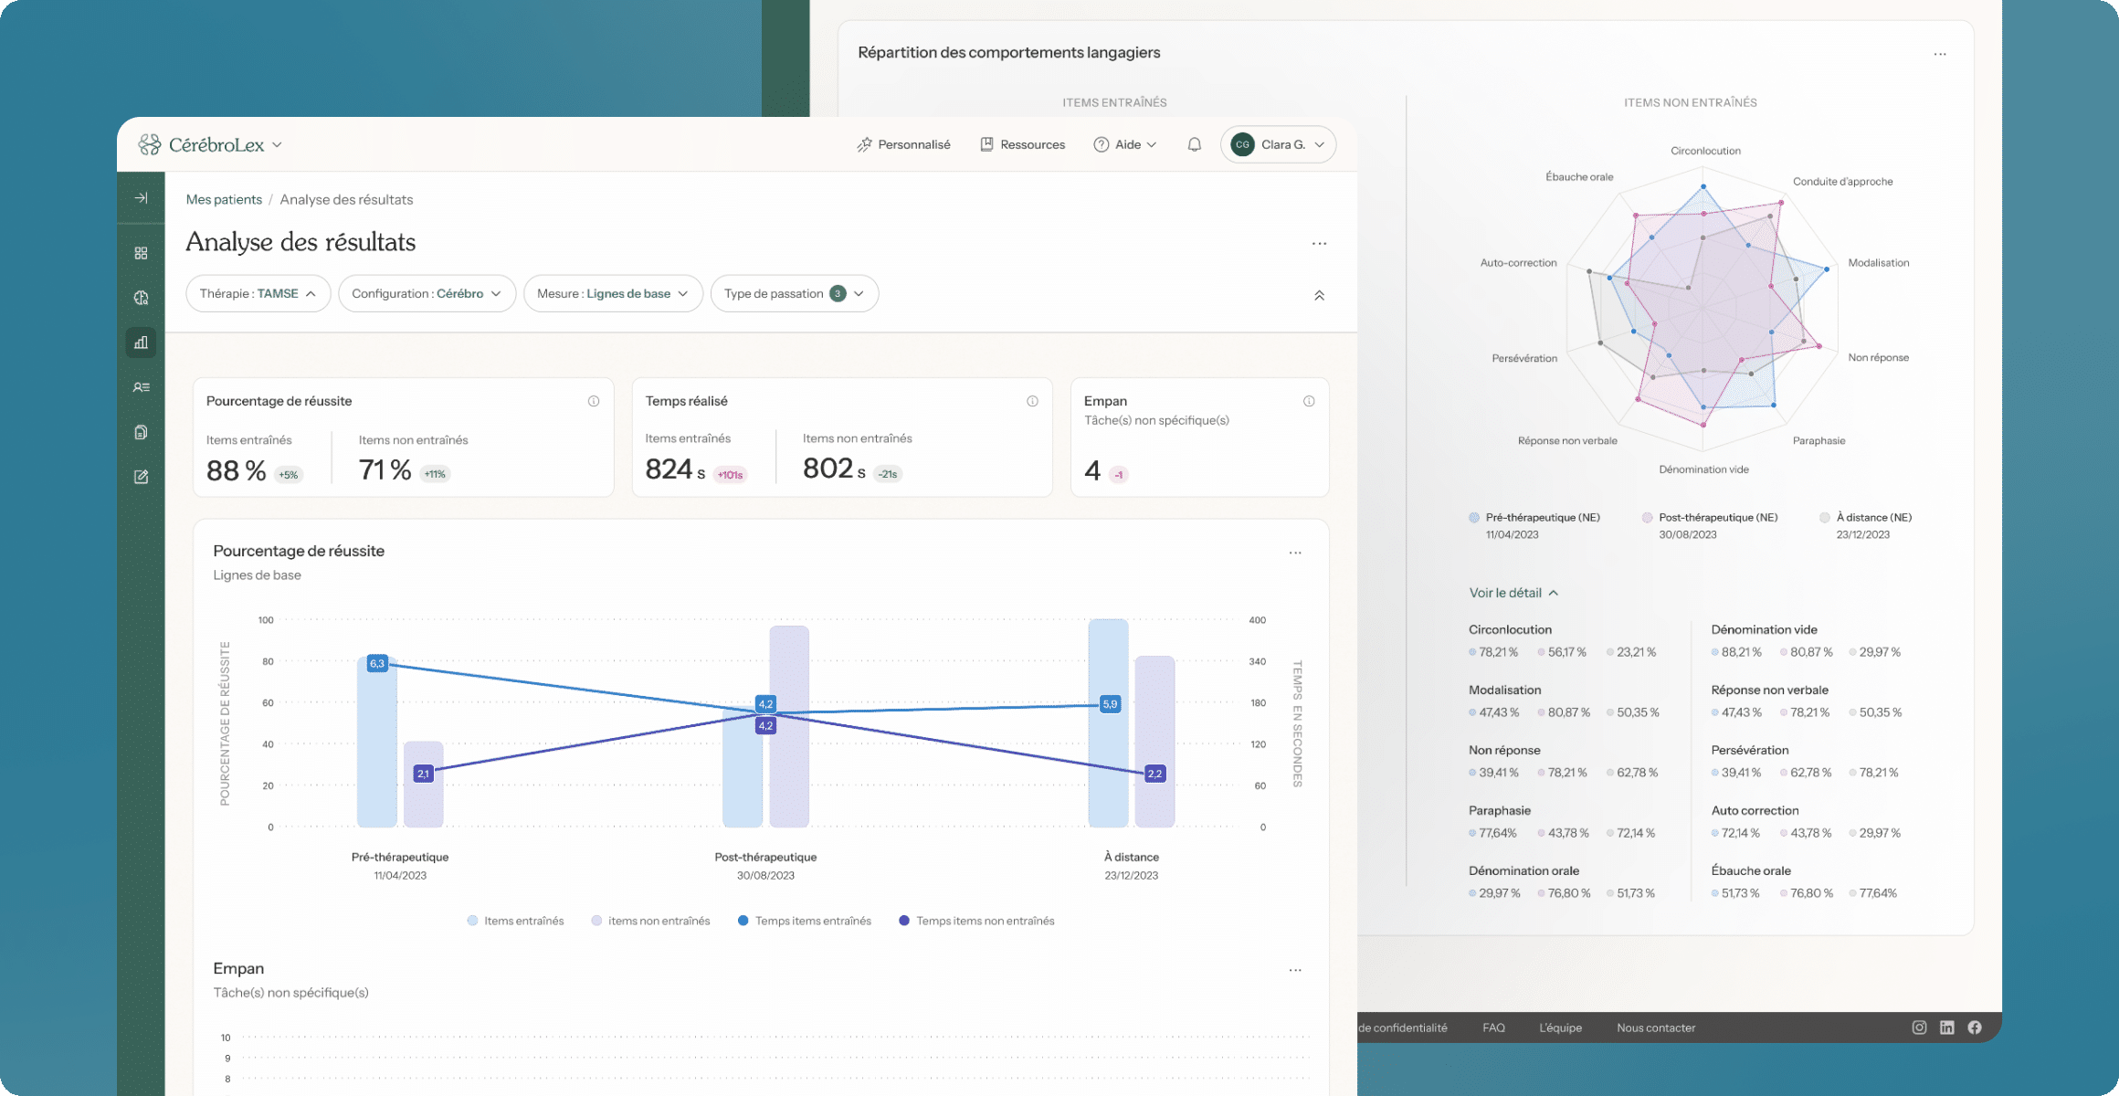Click the 6,3 data point marker

tap(377, 663)
